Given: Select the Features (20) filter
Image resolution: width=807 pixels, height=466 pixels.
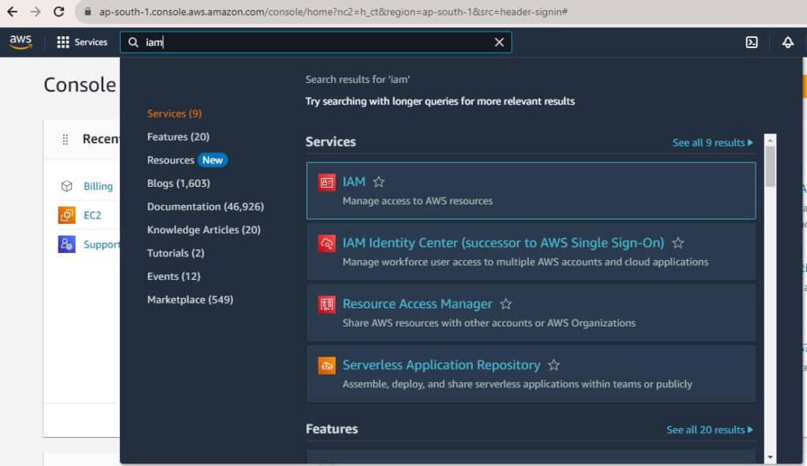Looking at the screenshot, I should pyautogui.click(x=178, y=136).
